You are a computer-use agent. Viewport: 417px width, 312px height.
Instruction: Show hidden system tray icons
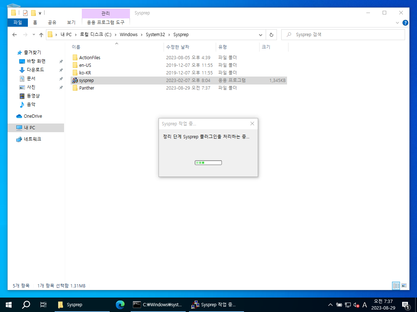(x=330, y=305)
